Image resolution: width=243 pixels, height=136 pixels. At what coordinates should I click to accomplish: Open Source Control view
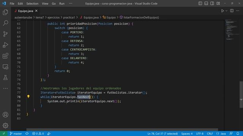(5, 34)
